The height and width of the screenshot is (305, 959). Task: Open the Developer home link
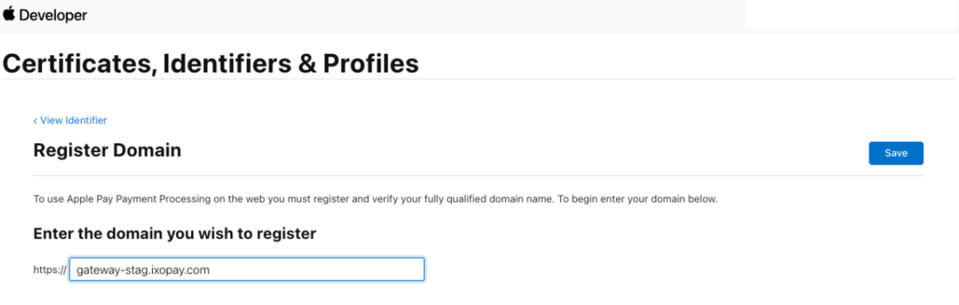(x=52, y=15)
